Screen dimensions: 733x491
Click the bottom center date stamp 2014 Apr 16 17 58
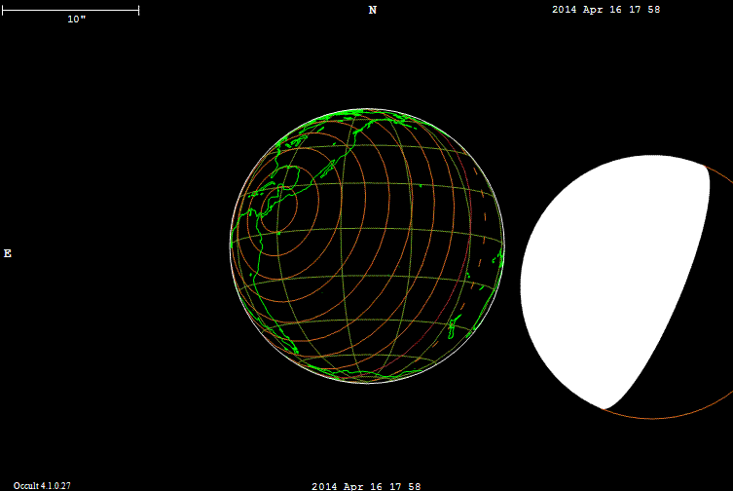(x=366, y=486)
